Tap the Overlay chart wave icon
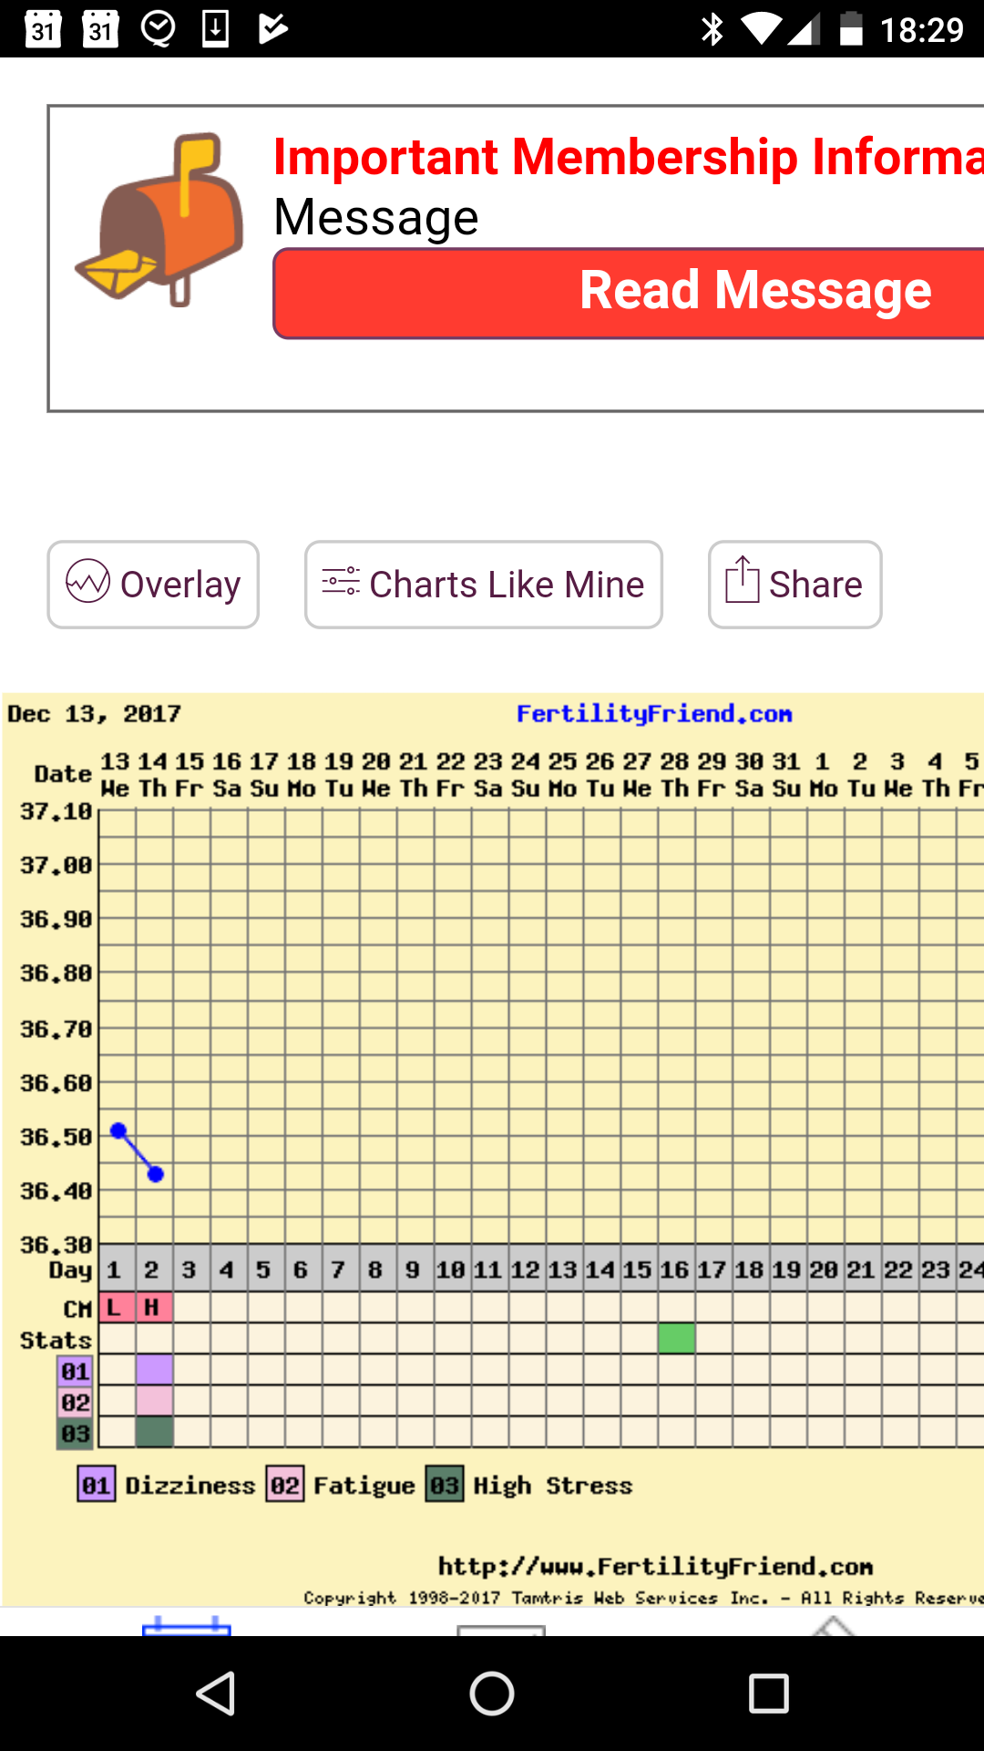The image size is (984, 1751). tap(87, 581)
